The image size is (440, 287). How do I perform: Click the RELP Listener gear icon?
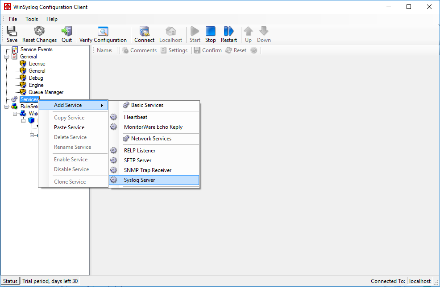pos(114,151)
